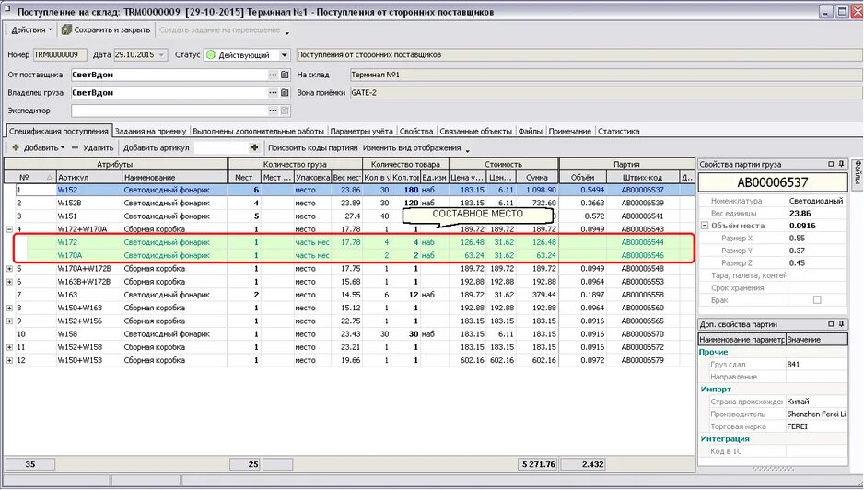Click the Наименование column header
This screenshot has height=490, width=864.
pyautogui.click(x=175, y=177)
